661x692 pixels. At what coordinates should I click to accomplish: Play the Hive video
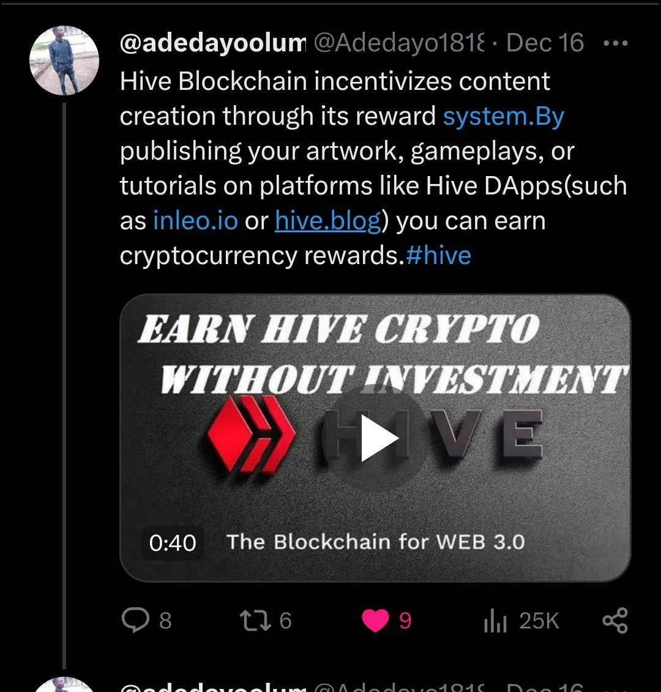pyautogui.click(x=380, y=438)
